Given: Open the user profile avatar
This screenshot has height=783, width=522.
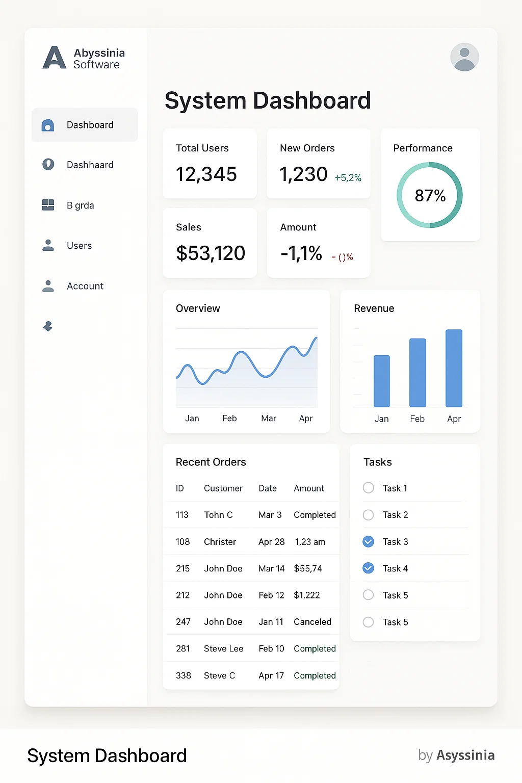Looking at the screenshot, I should click(464, 57).
